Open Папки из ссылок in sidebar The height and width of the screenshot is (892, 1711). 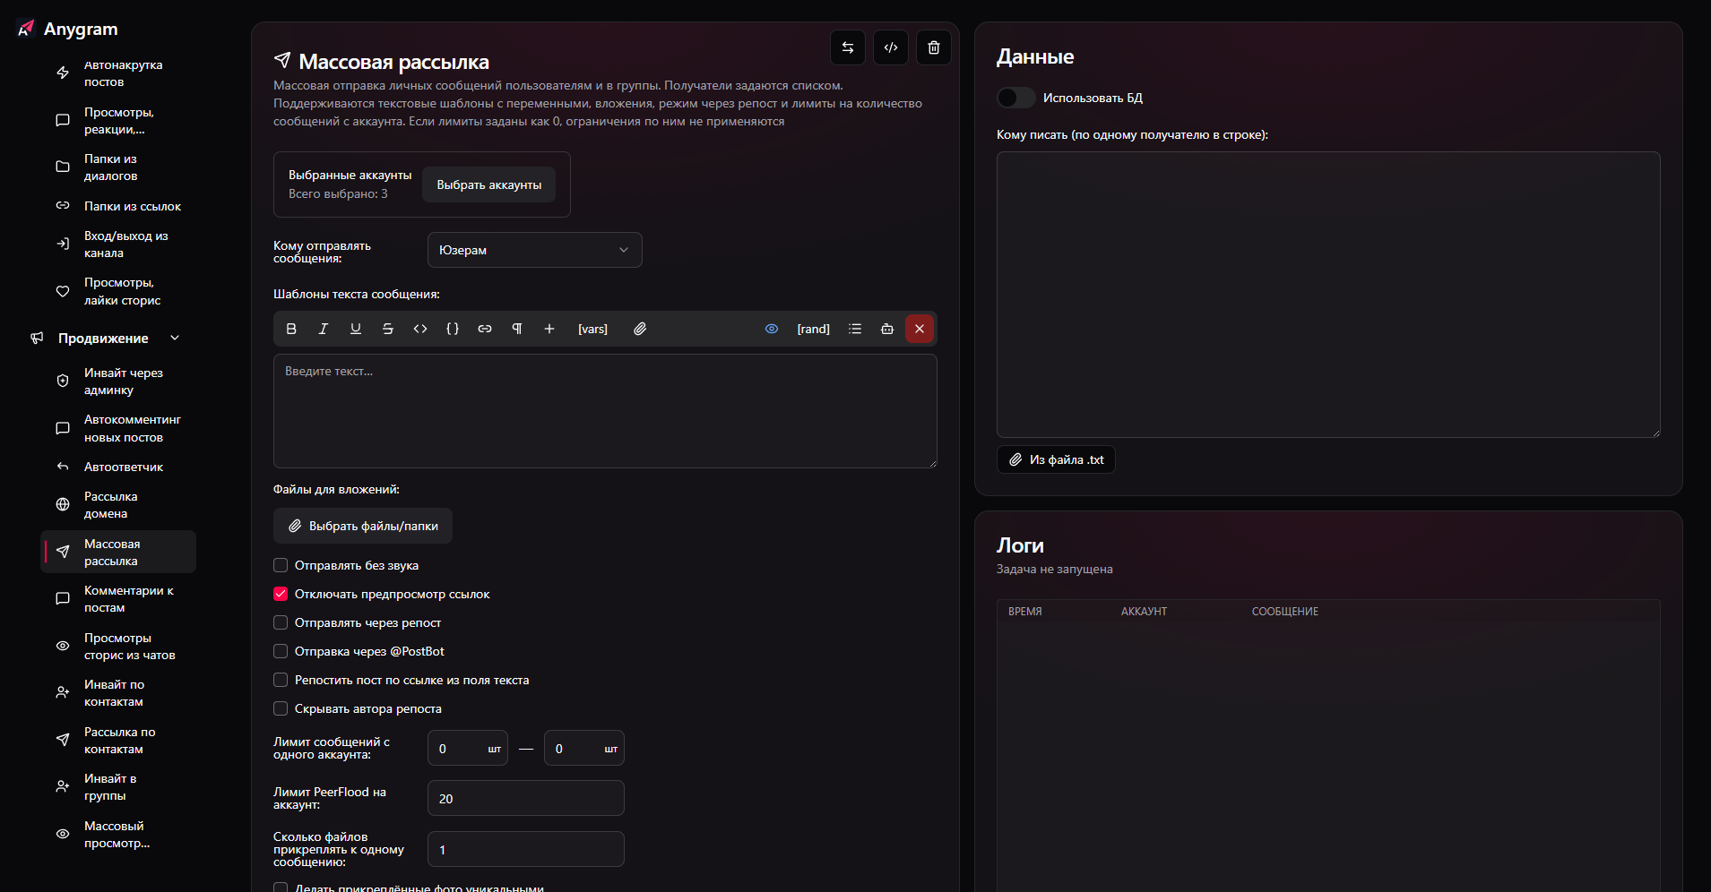coord(118,206)
